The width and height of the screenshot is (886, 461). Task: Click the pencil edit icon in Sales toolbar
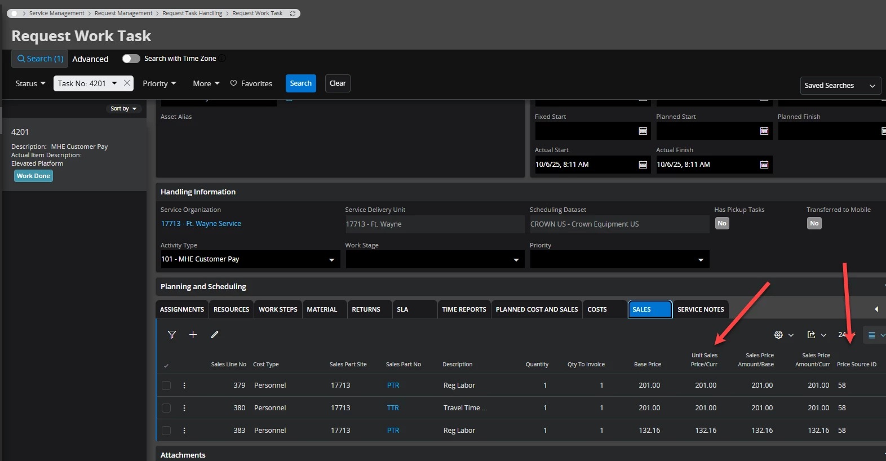click(x=215, y=335)
